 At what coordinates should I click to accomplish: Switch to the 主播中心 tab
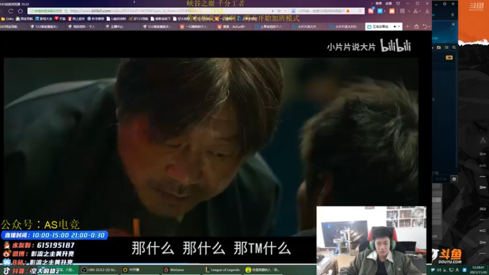click(x=120, y=27)
